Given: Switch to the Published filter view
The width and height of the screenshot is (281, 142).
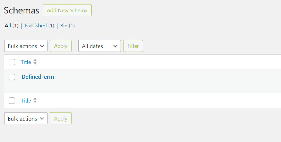Looking at the screenshot, I should (35, 26).
